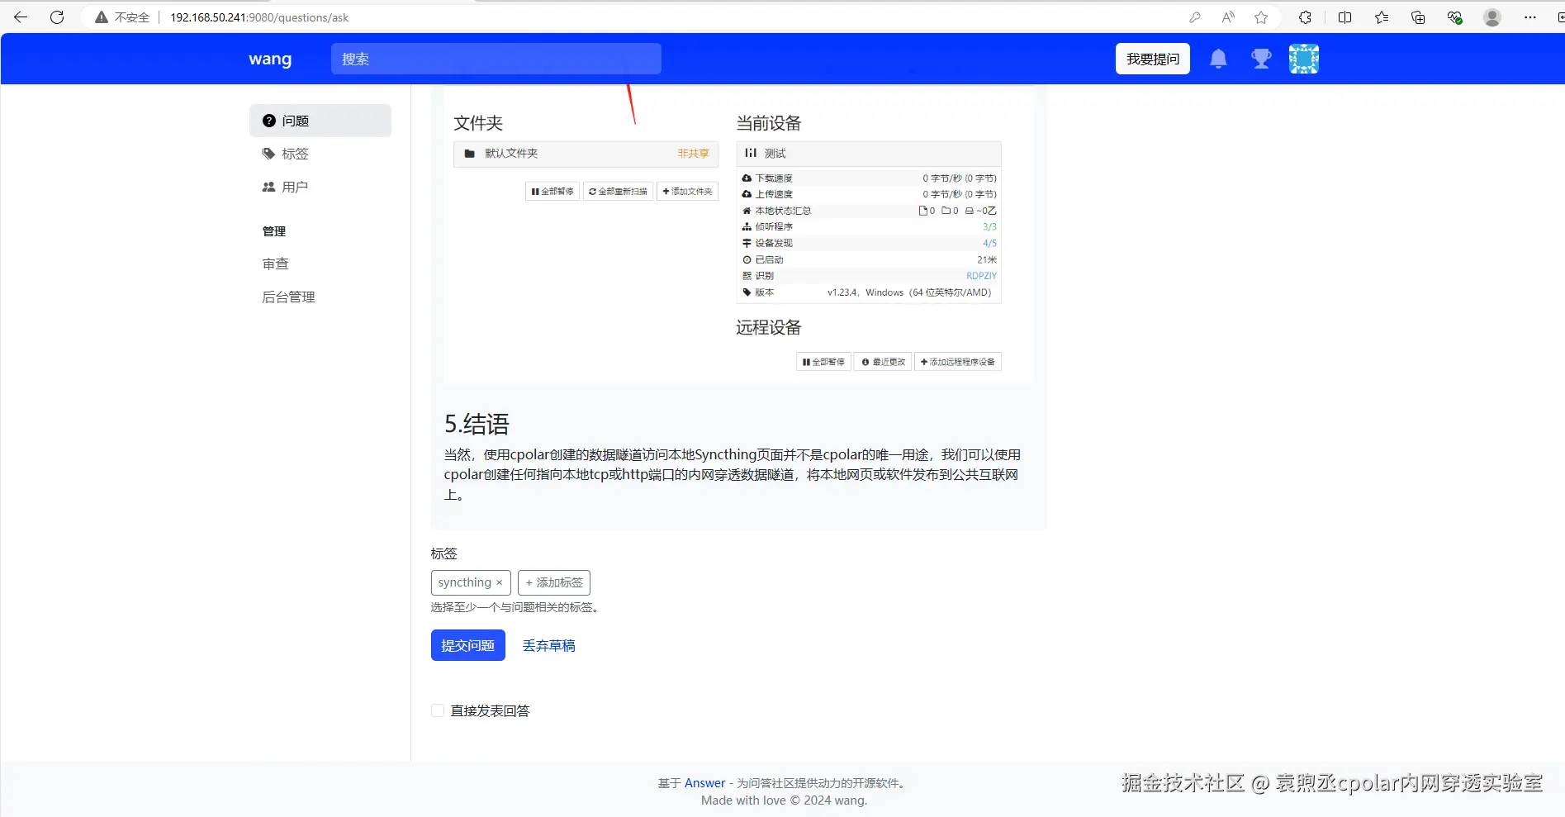
Task: Remove the syncthing tag with its × icon
Action: coord(499,582)
